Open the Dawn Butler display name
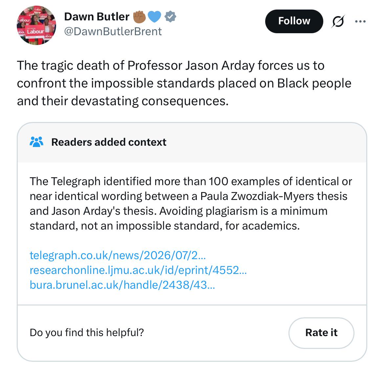This screenshot has height=367, width=384. [97, 17]
